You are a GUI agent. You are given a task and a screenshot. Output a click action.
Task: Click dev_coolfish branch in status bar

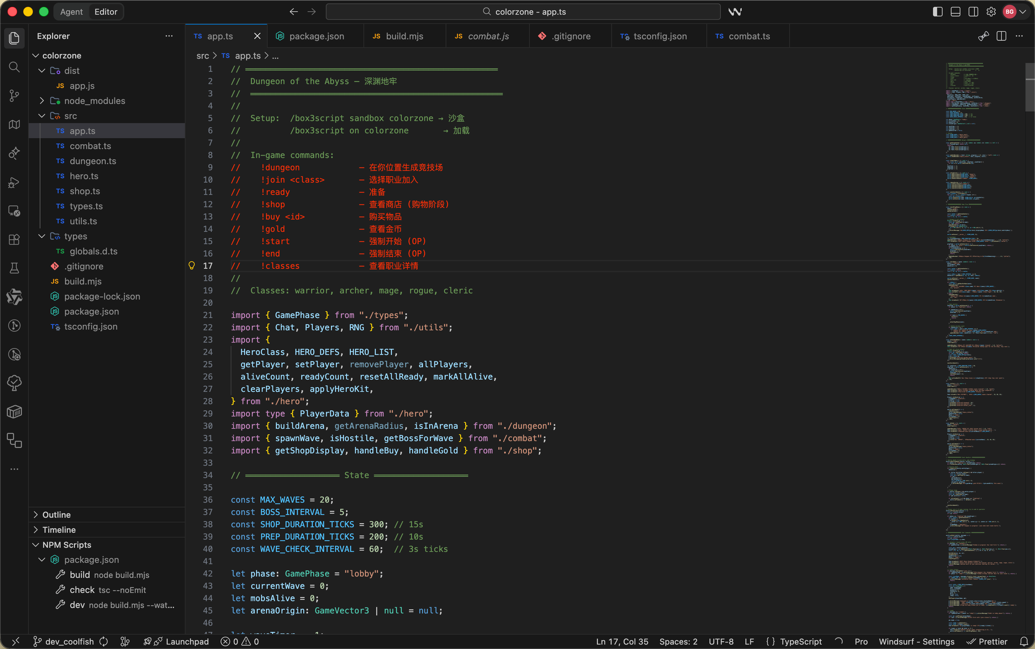[x=64, y=641]
